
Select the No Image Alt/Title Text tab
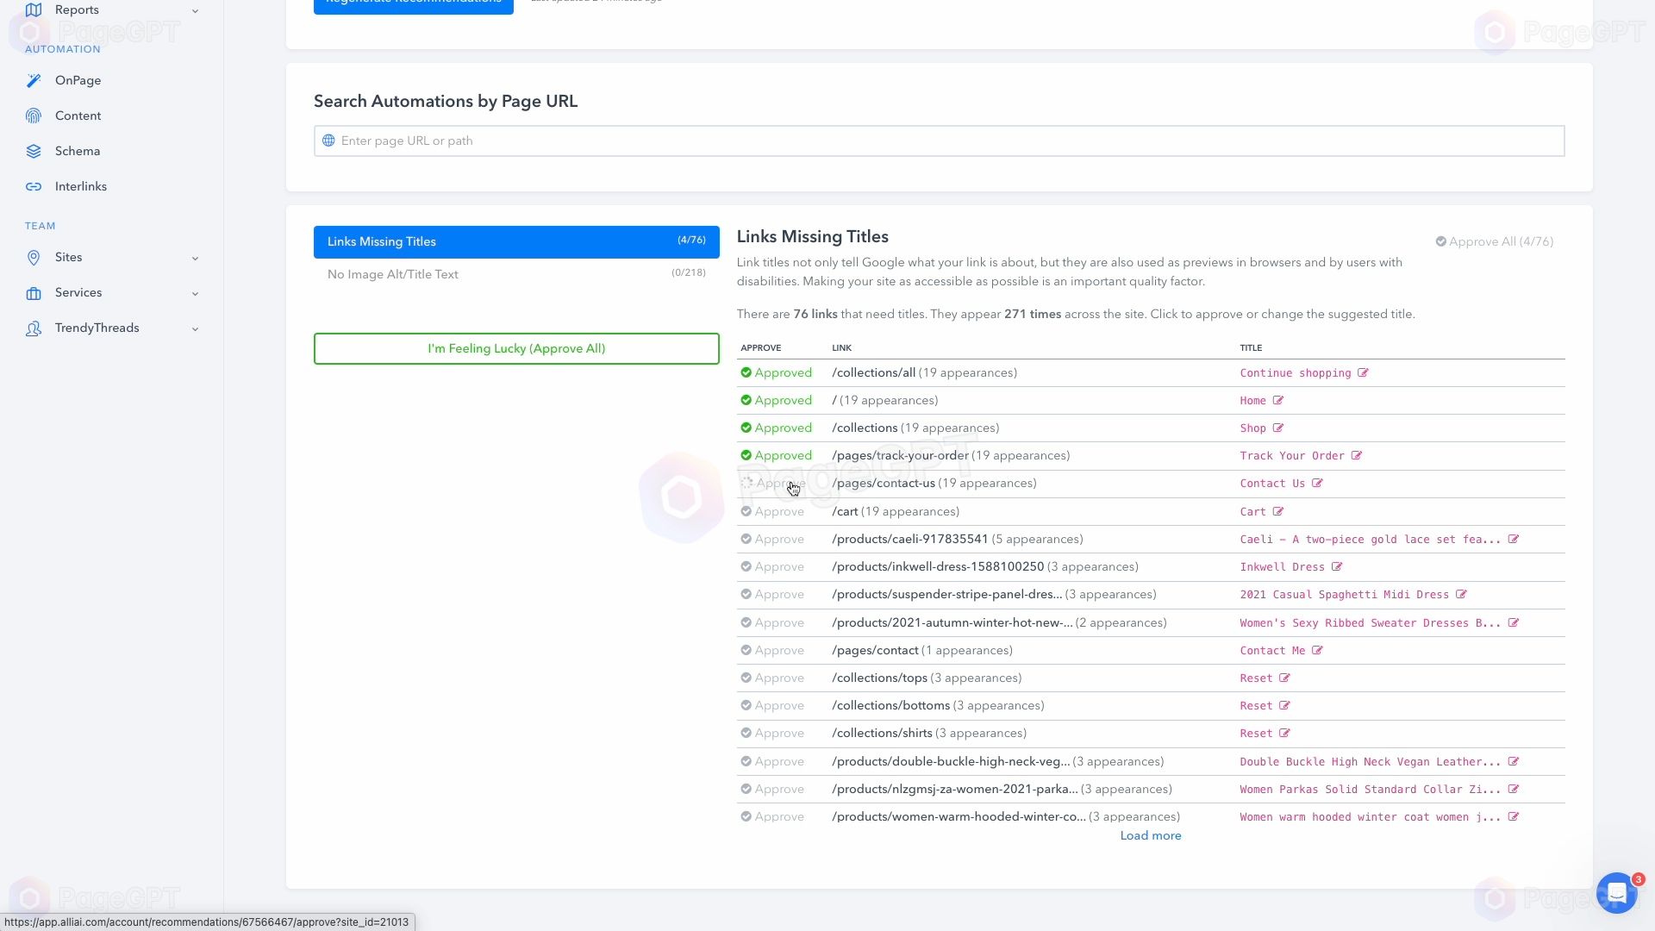click(518, 274)
